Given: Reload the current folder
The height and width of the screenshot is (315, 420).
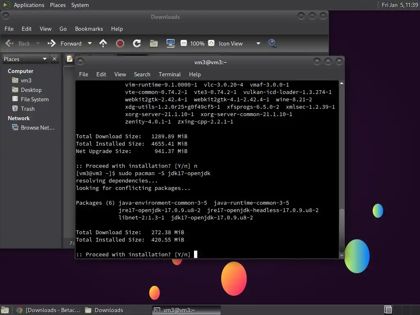Looking at the screenshot, I should coord(137,43).
